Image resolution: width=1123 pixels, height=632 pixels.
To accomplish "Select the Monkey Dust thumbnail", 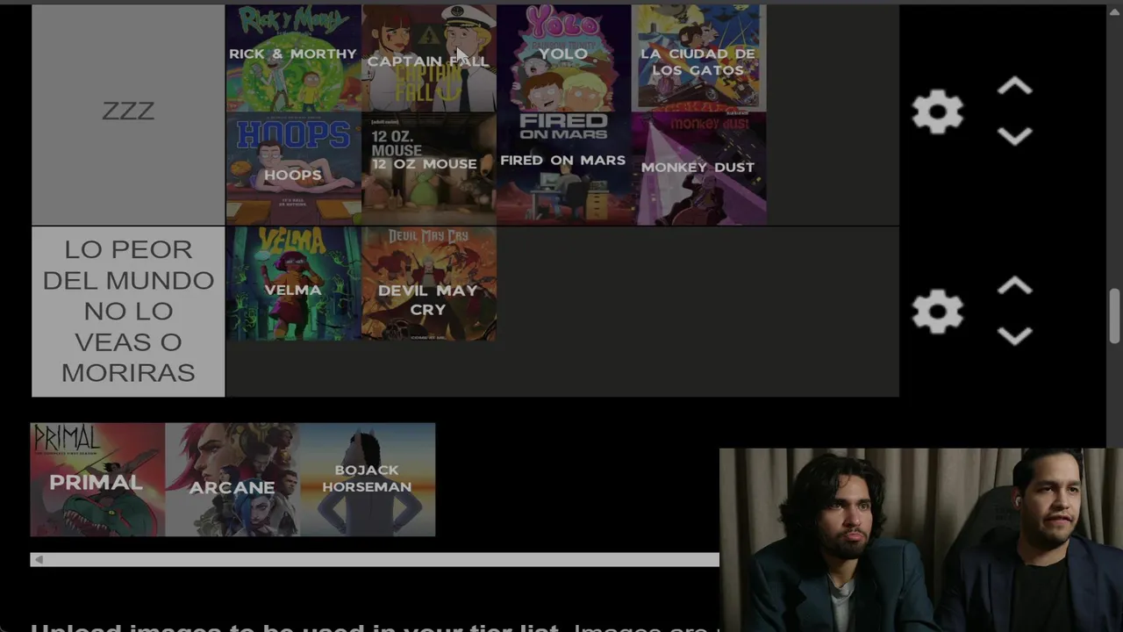I will click(x=698, y=169).
